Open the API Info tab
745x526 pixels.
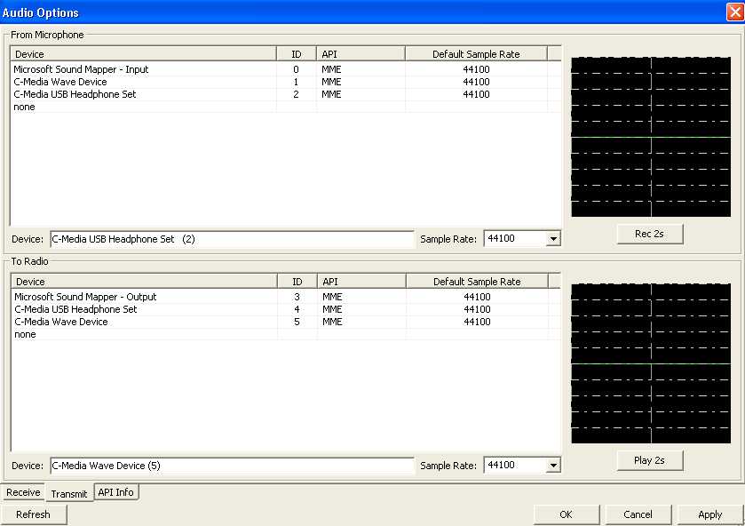click(x=116, y=492)
